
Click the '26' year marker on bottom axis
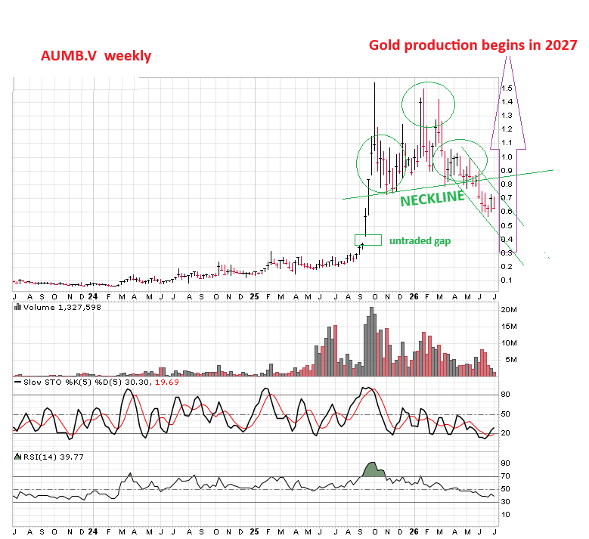point(414,532)
